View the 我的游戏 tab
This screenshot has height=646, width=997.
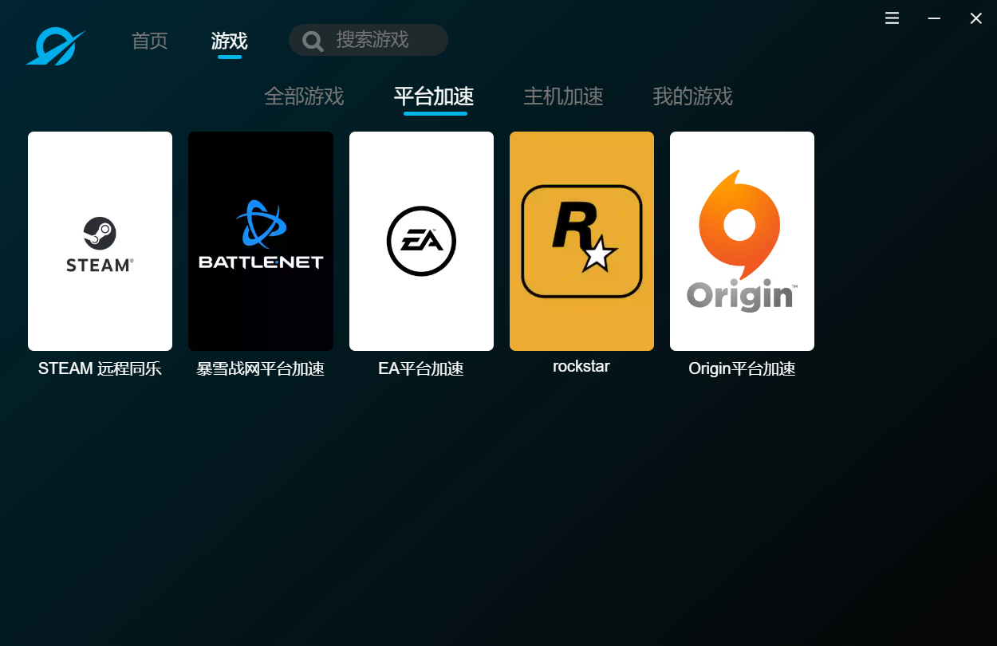(x=692, y=97)
